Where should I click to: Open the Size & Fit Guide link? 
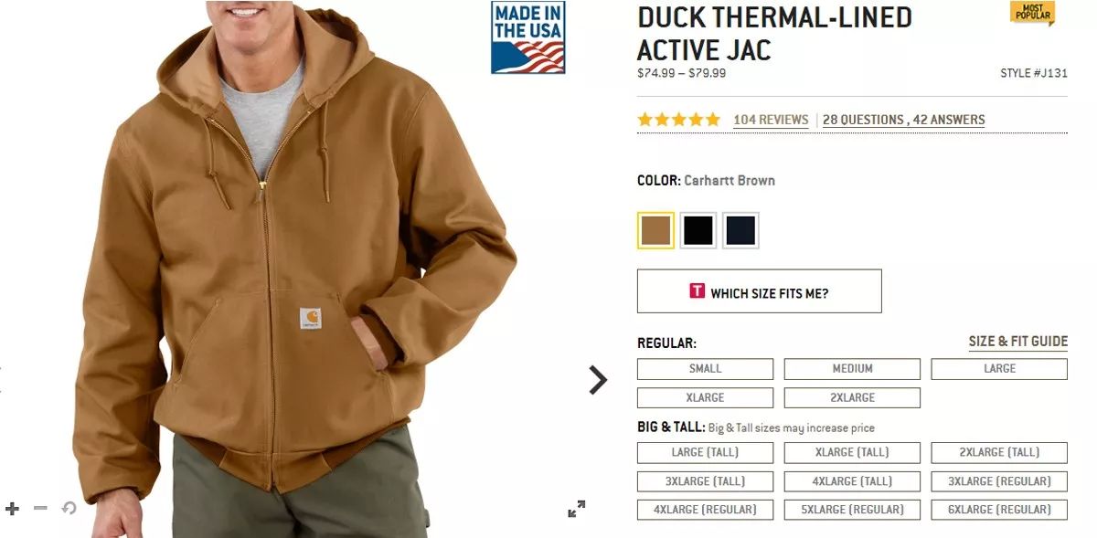point(1018,342)
